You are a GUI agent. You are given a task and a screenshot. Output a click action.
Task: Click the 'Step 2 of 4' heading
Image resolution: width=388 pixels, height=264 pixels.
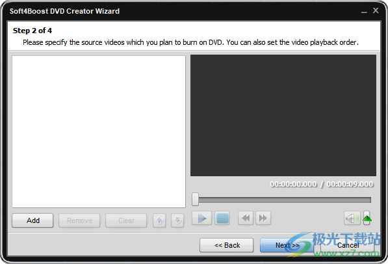click(x=32, y=31)
